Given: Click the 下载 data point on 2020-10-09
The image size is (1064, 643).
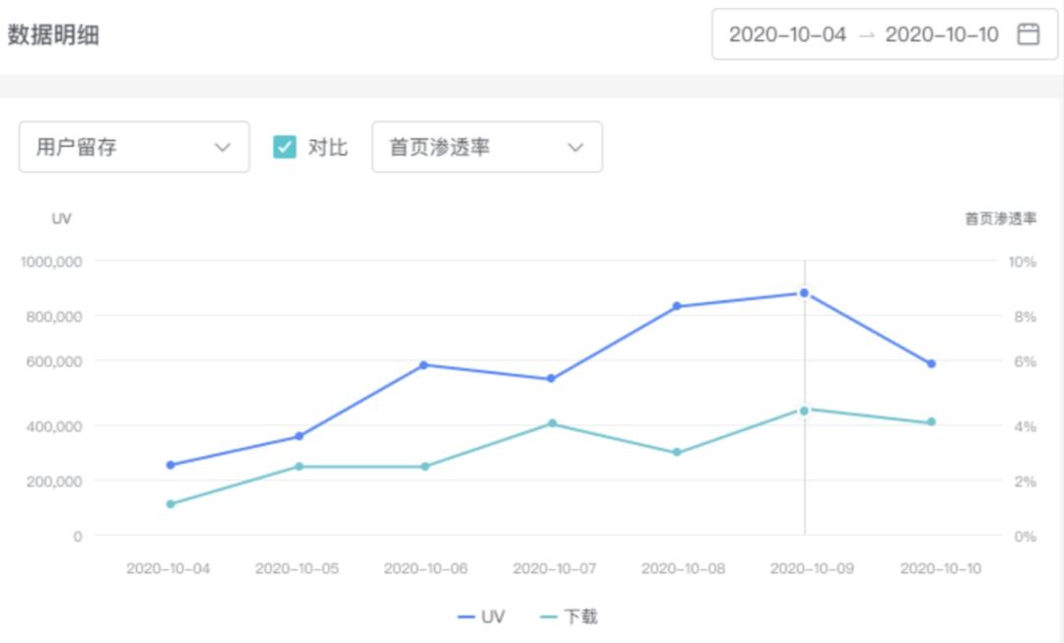Looking at the screenshot, I should point(804,411).
